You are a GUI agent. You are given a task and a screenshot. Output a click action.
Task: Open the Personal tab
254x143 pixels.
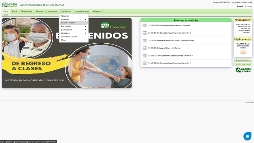(x=40, y=11)
